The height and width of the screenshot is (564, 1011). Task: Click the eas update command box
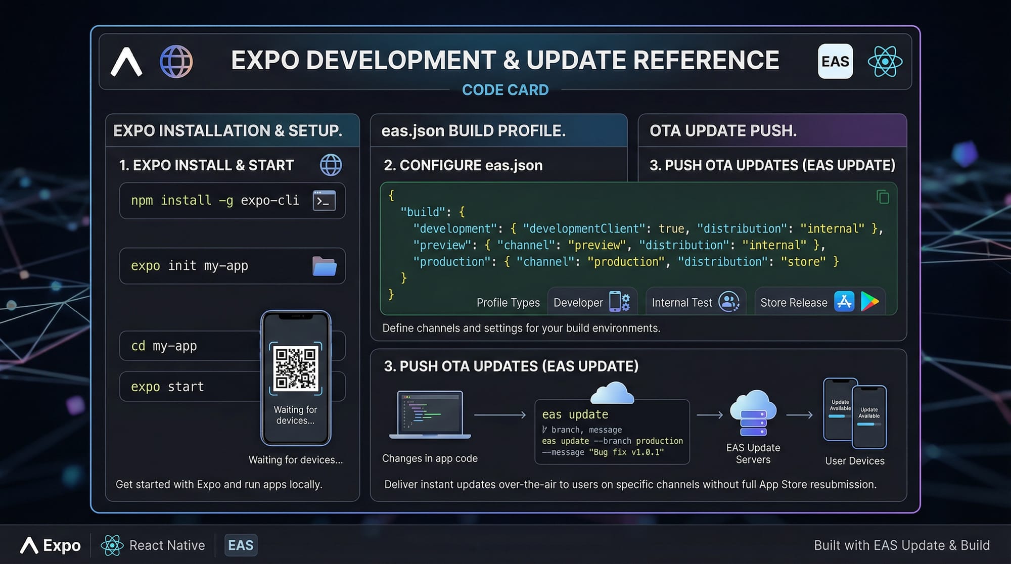[x=612, y=432]
